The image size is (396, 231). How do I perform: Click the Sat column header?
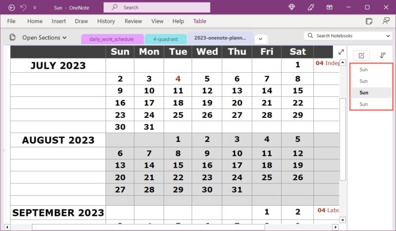pos(298,52)
